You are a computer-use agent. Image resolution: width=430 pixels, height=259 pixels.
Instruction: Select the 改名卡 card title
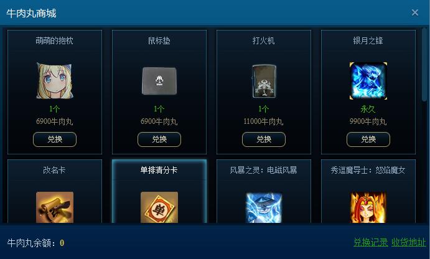click(x=54, y=170)
